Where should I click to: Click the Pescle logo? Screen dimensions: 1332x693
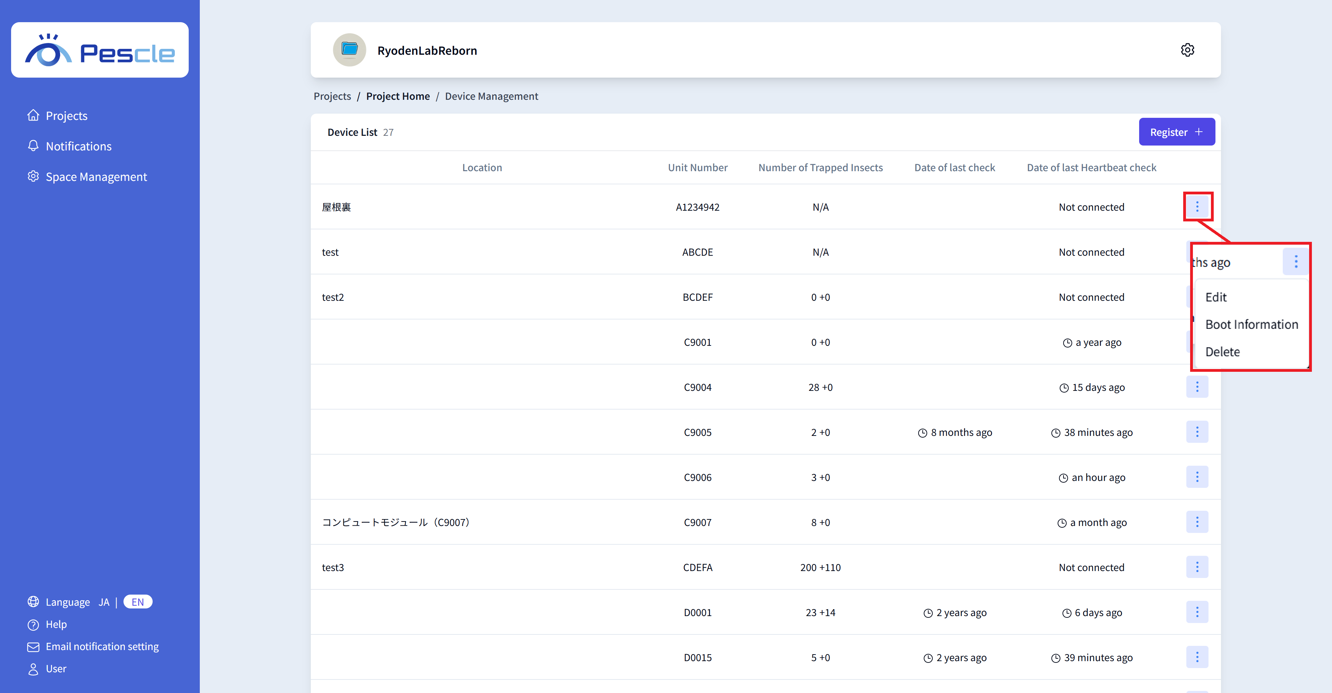(x=100, y=51)
